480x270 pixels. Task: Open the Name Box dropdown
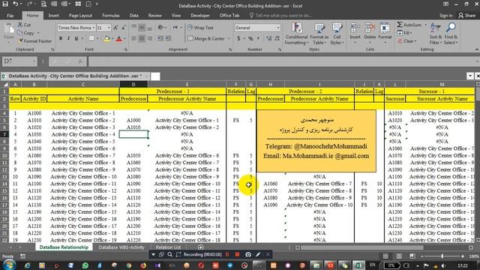(34, 61)
